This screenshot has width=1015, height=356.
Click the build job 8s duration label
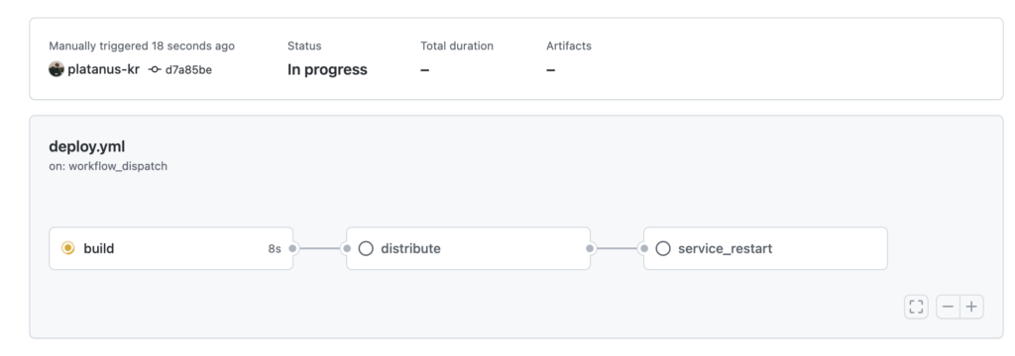pos(275,249)
